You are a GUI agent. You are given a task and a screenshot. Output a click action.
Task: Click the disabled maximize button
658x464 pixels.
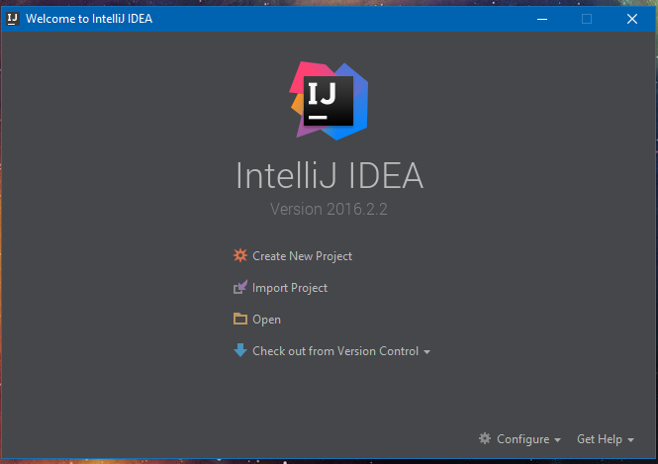click(587, 19)
